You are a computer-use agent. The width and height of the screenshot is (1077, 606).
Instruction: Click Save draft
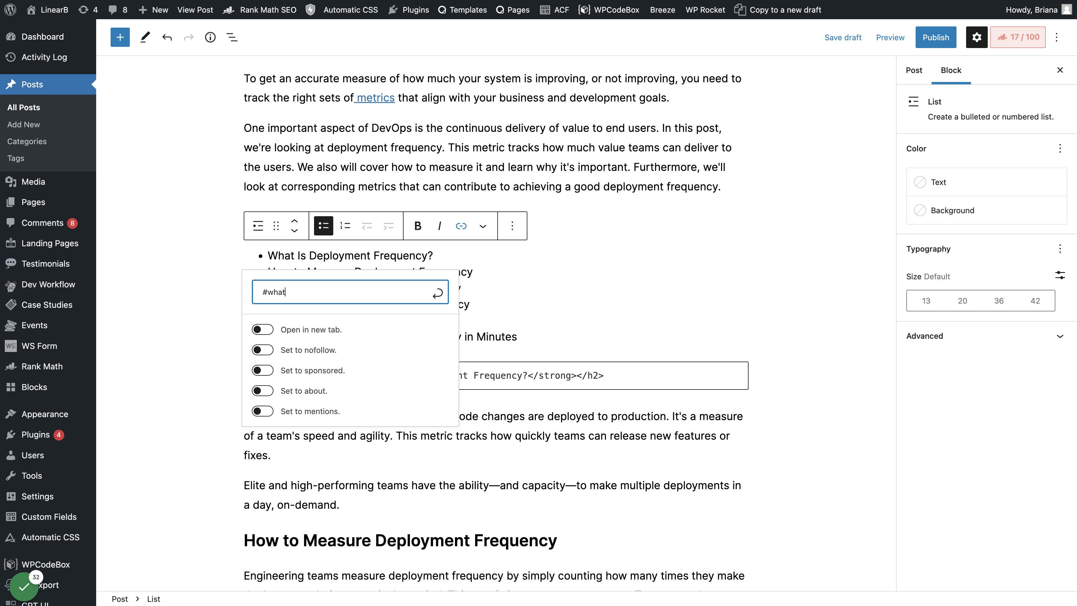(x=842, y=37)
